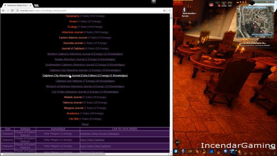Click the light-blue orb skill in hotbar

coord(176,151)
